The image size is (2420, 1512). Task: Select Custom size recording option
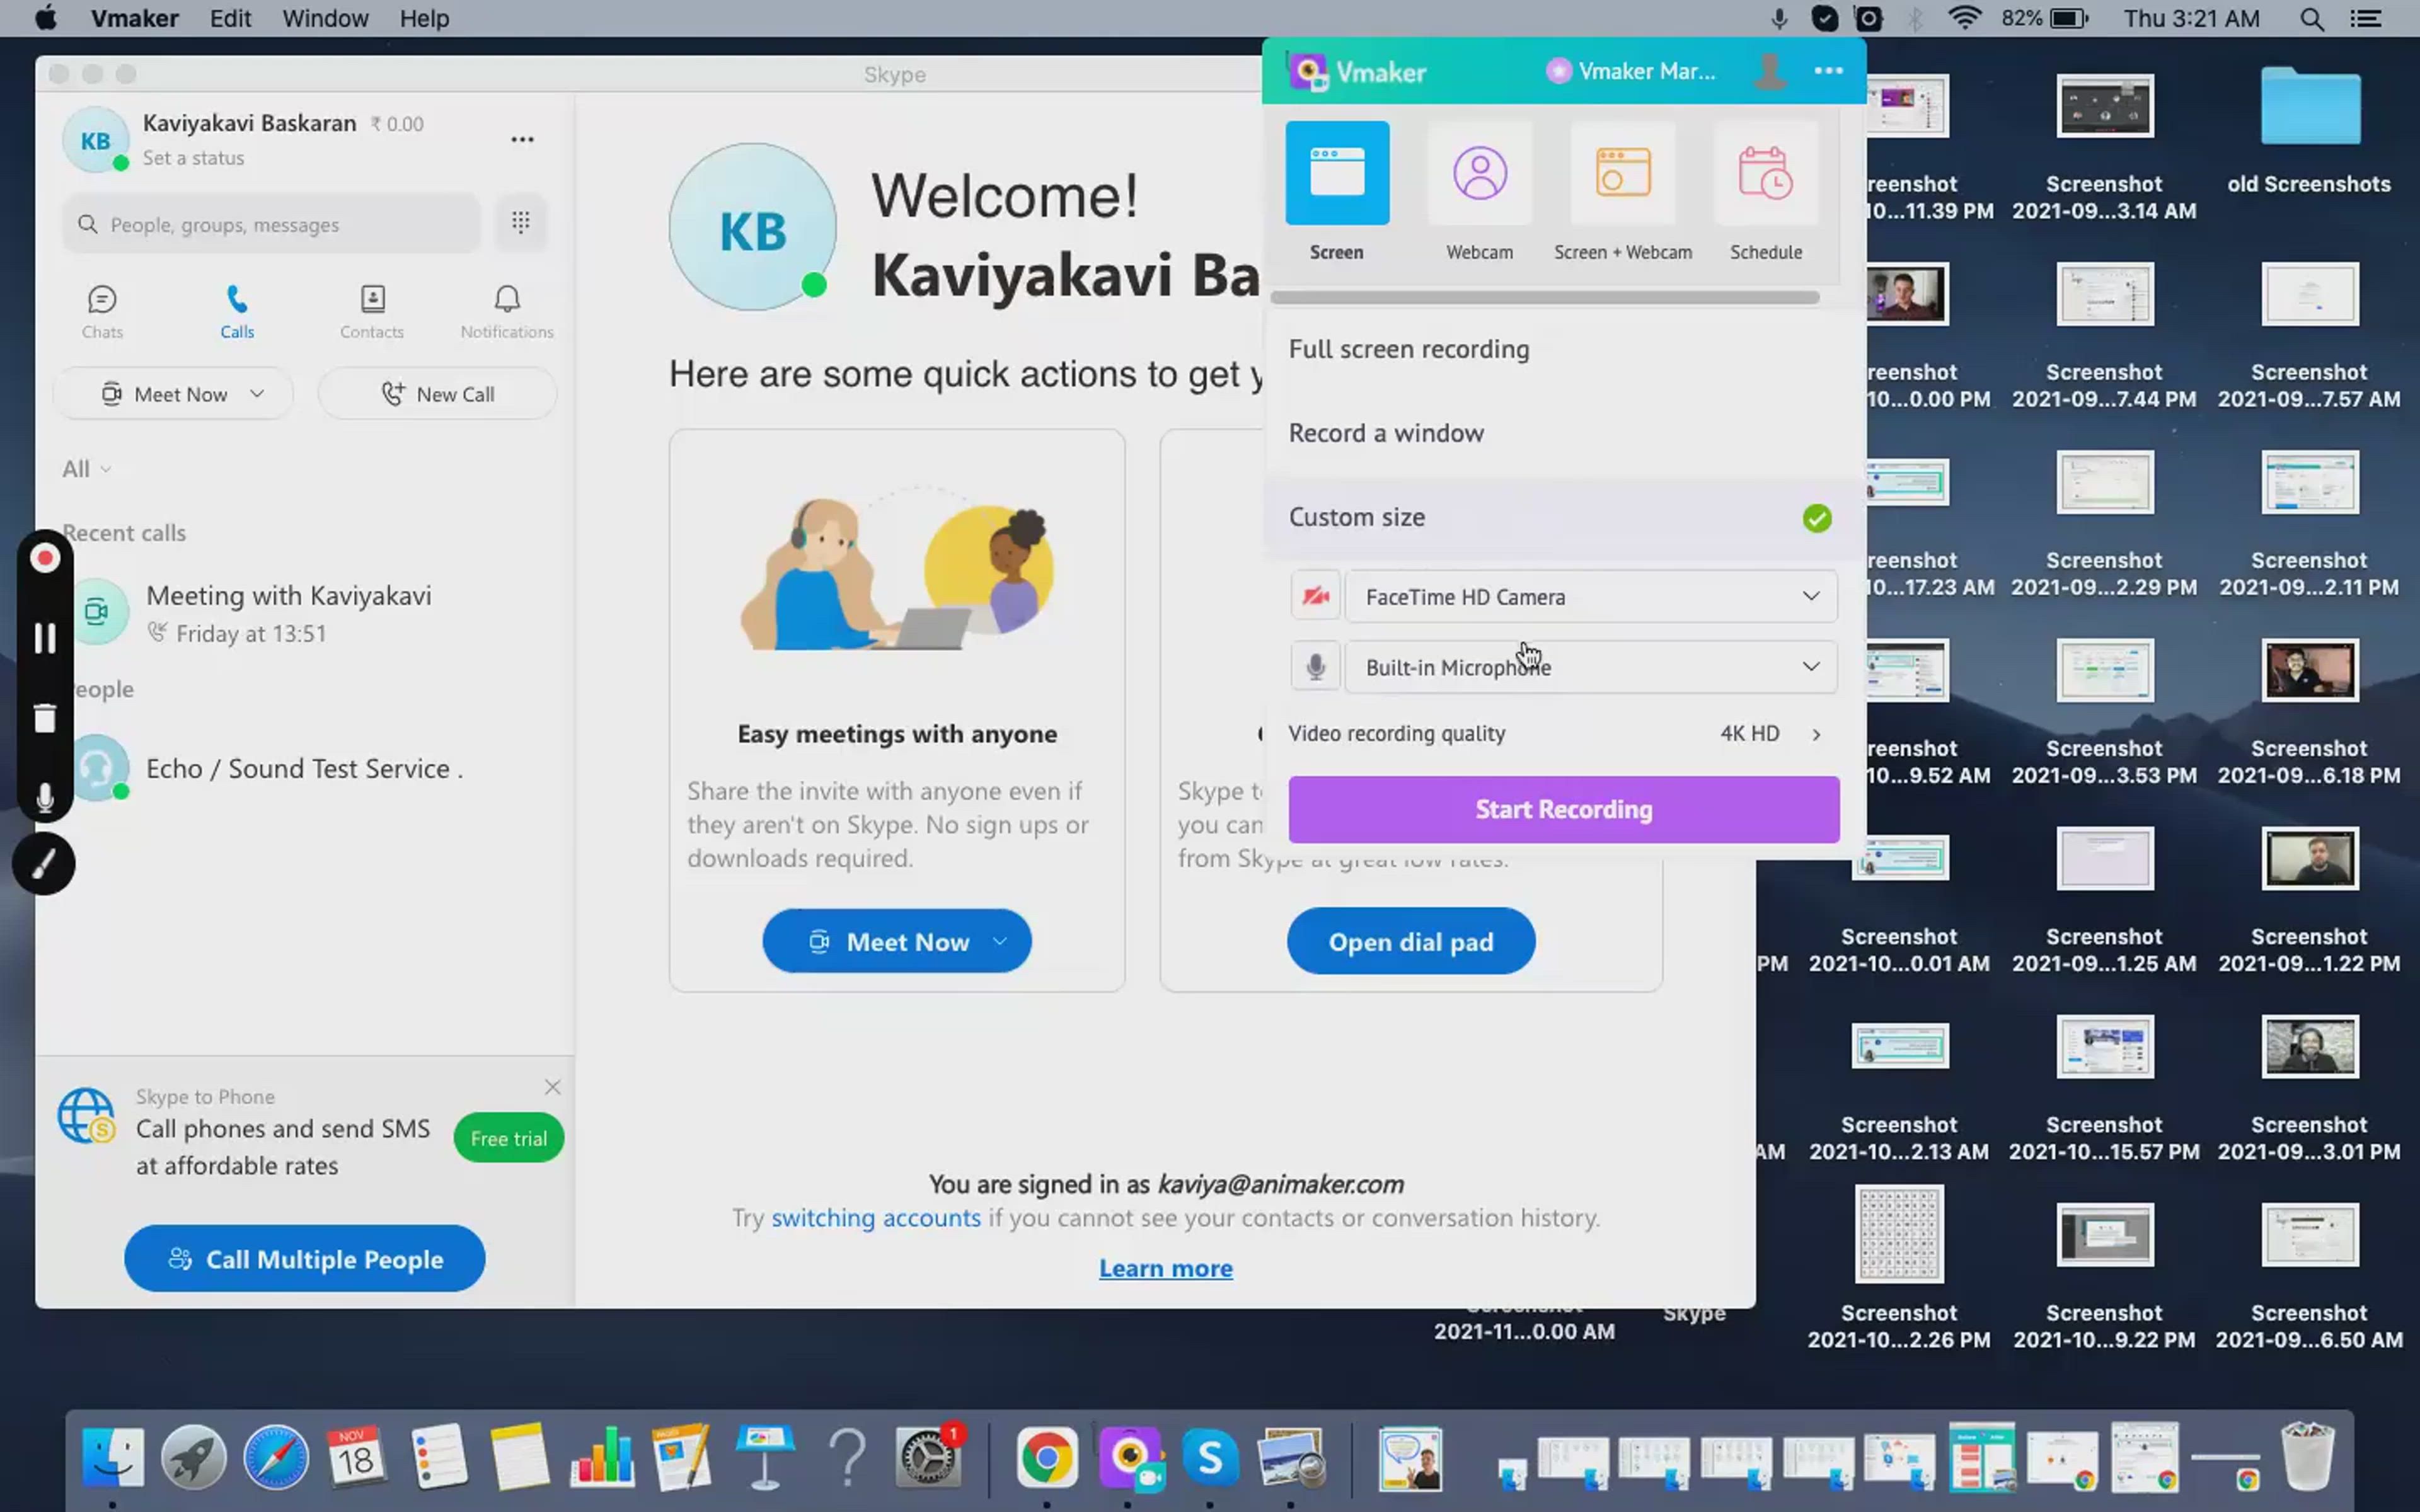click(1564, 518)
